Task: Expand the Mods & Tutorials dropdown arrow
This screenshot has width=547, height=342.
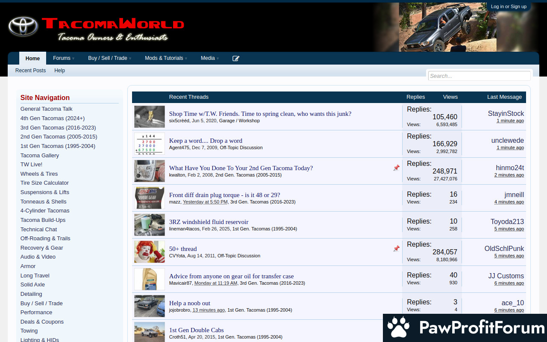Action: [186, 59]
